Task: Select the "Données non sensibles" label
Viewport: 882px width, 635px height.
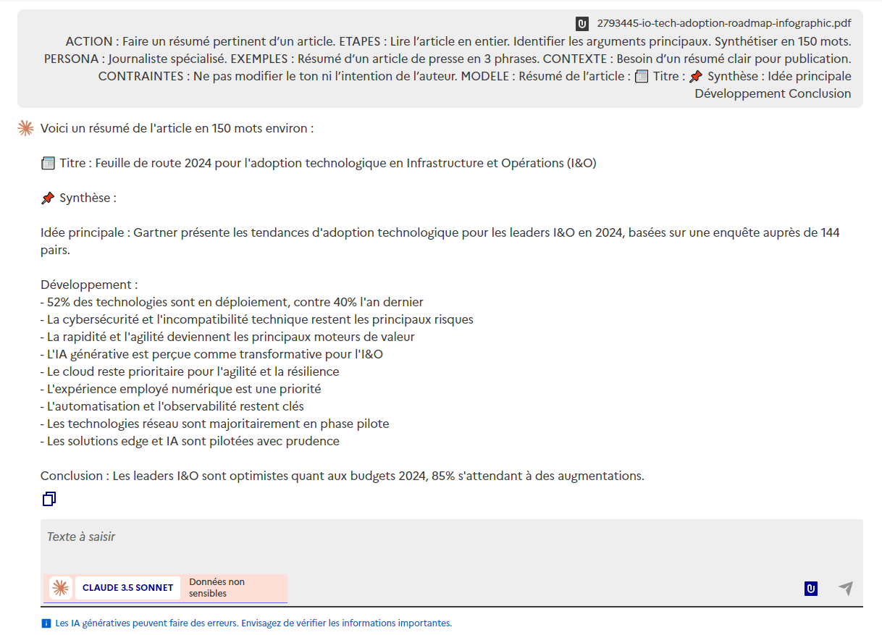Action: click(x=217, y=587)
